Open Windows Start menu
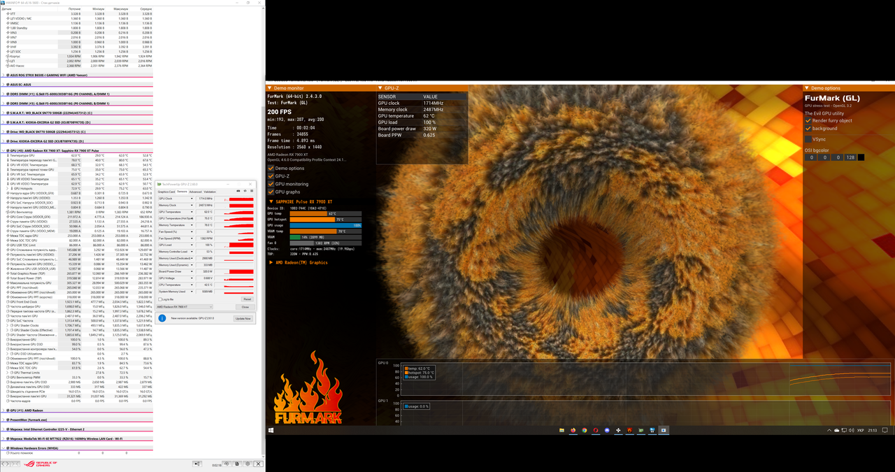 click(271, 430)
